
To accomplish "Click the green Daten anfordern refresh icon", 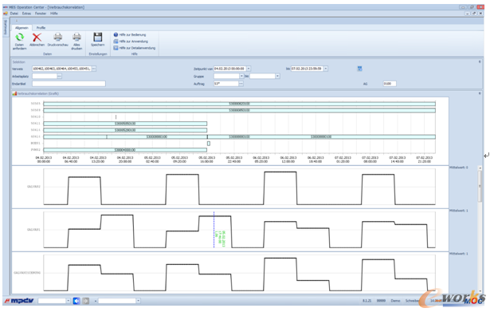I will click(20, 38).
